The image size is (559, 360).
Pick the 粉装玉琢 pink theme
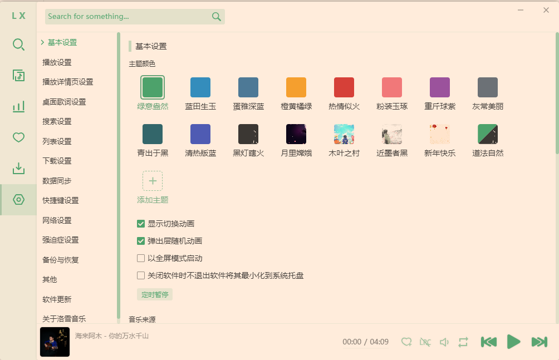[x=392, y=87]
